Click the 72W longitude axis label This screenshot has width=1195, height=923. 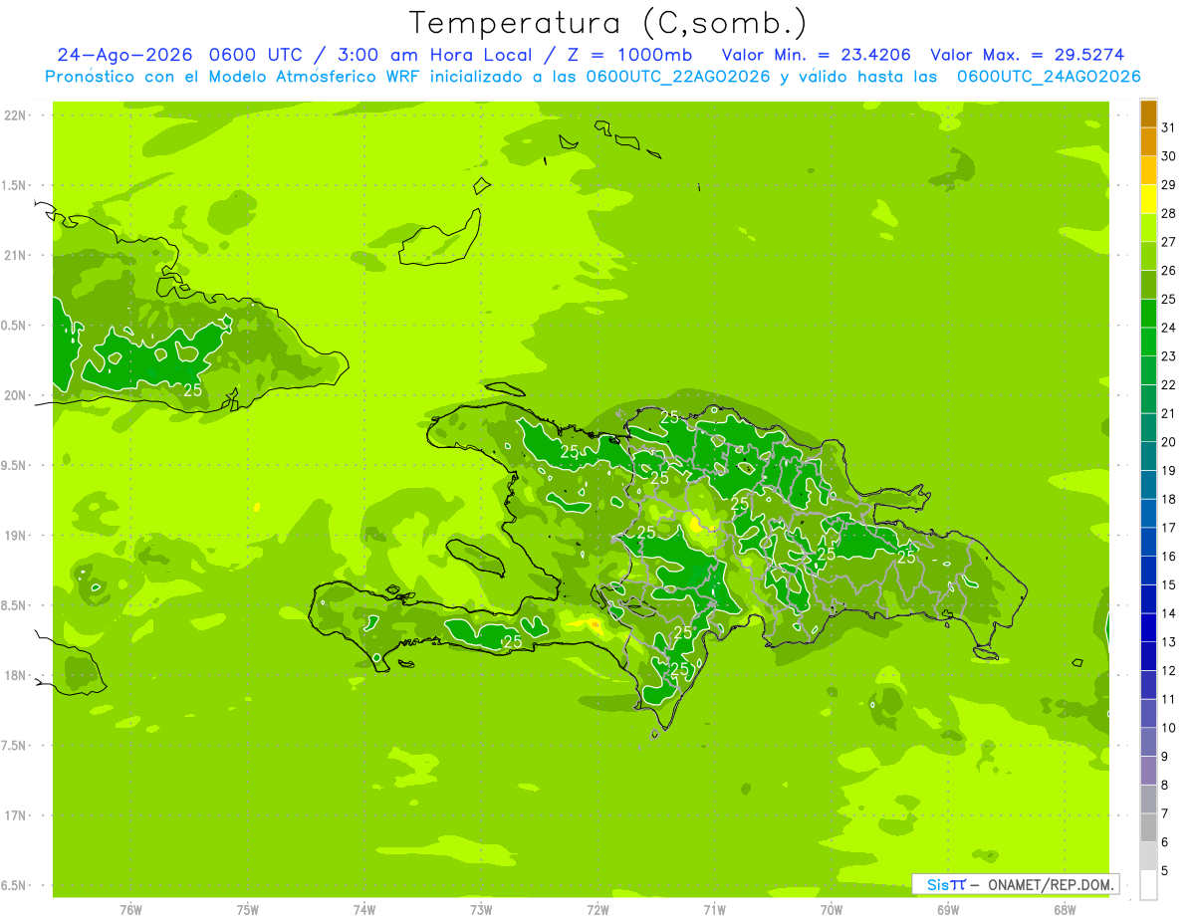(597, 910)
